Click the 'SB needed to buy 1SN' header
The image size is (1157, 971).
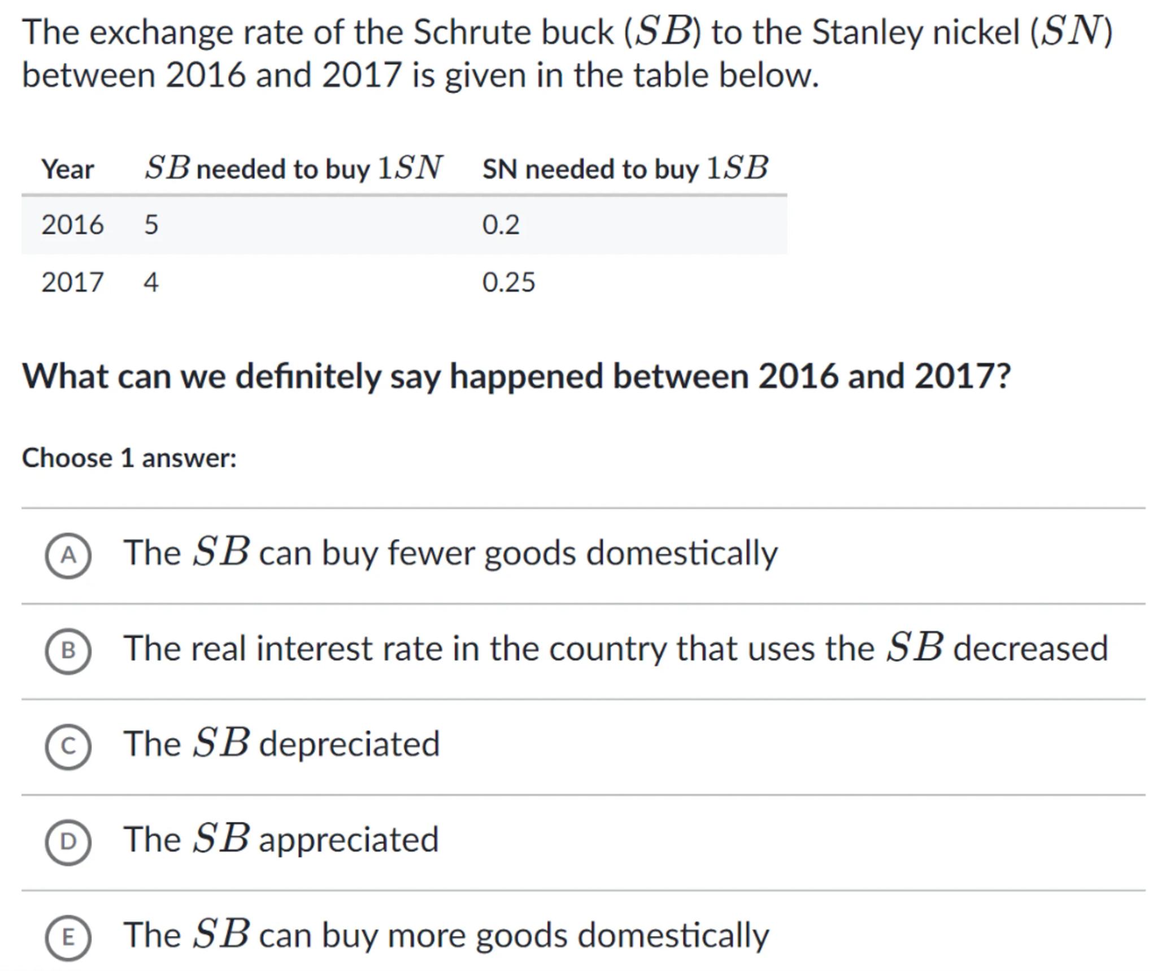pyautogui.click(x=293, y=168)
